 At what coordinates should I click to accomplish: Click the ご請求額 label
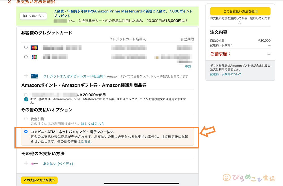point(220,54)
